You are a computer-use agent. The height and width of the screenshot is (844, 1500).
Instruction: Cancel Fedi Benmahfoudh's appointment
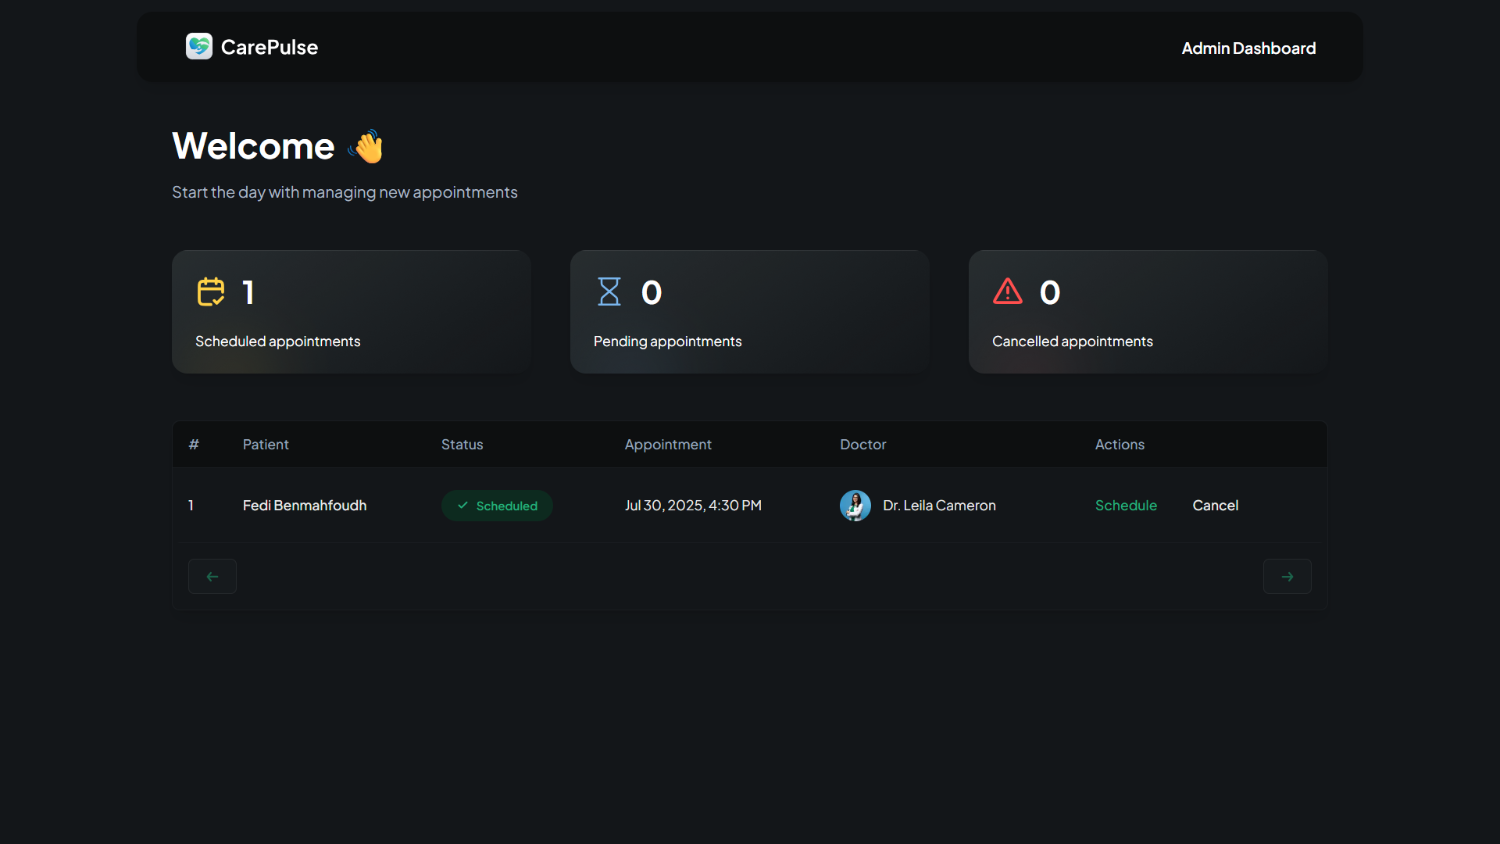pyautogui.click(x=1215, y=506)
